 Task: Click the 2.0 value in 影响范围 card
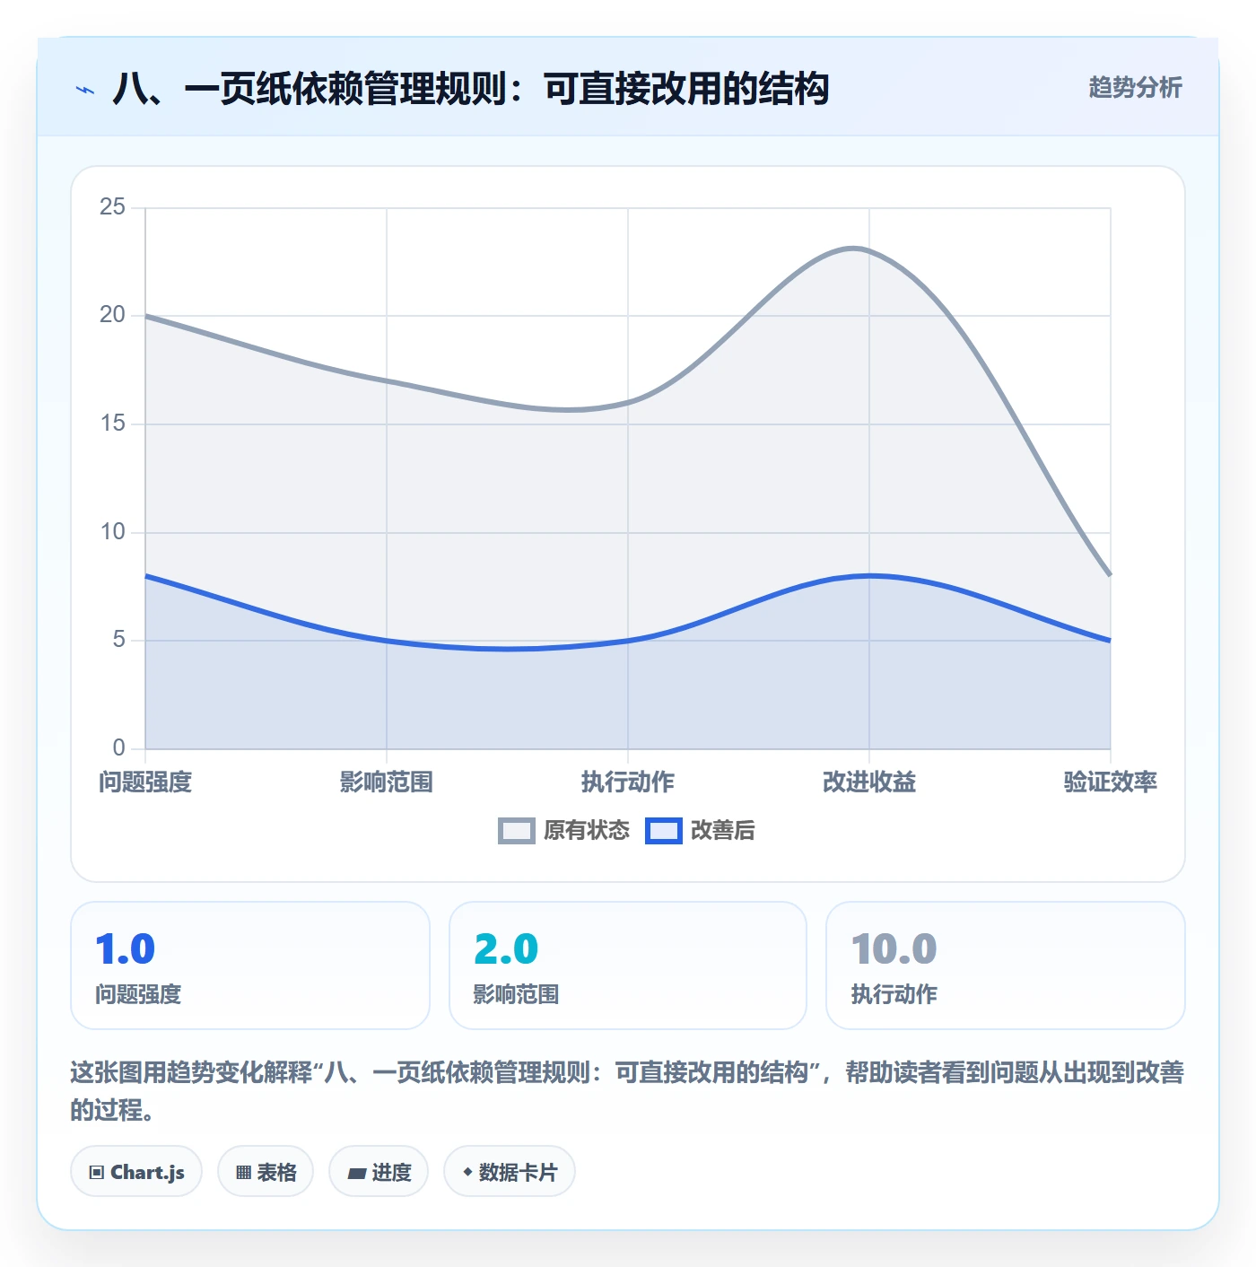(506, 949)
